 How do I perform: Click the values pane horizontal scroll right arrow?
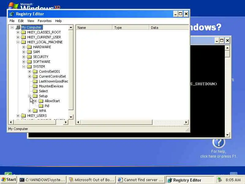(186, 122)
